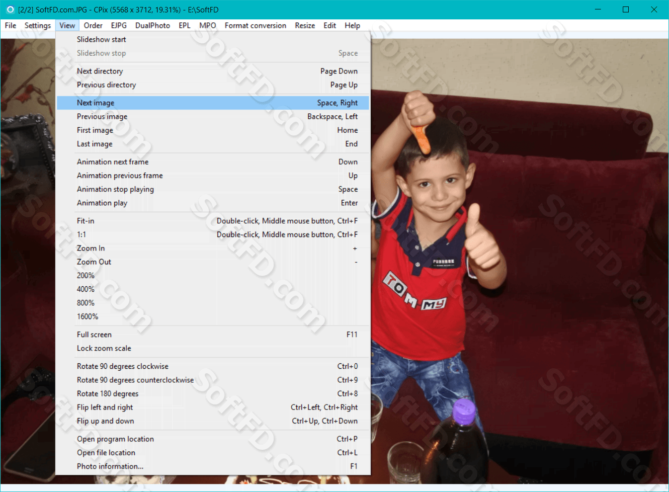Rotate 90 degrees clockwise
669x492 pixels.
click(x=213, y=366)
